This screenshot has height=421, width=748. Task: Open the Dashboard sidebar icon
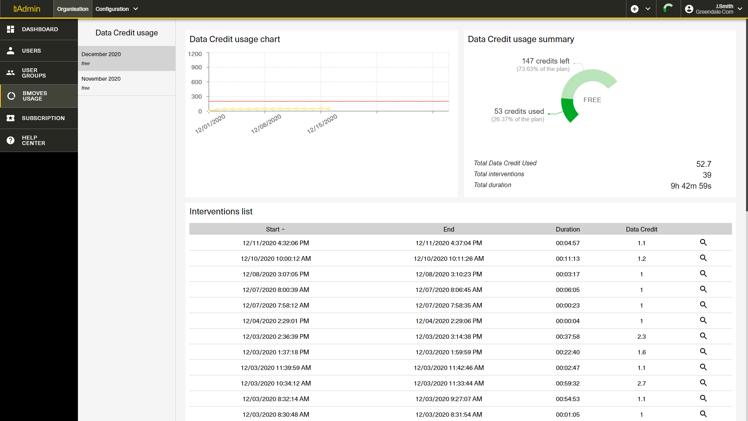point(11,29)
